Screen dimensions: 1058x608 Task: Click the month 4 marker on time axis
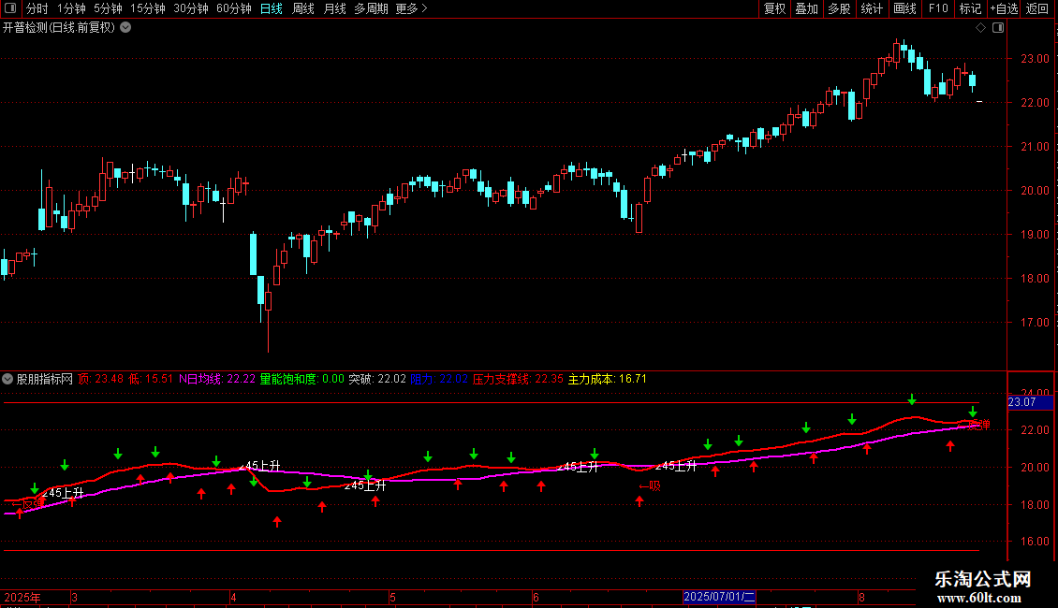click(x=233, y=597)
